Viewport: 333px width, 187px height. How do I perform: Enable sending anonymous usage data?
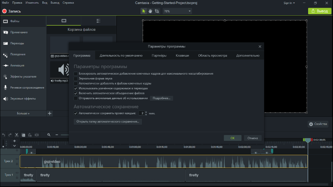[x=76, y=98]
